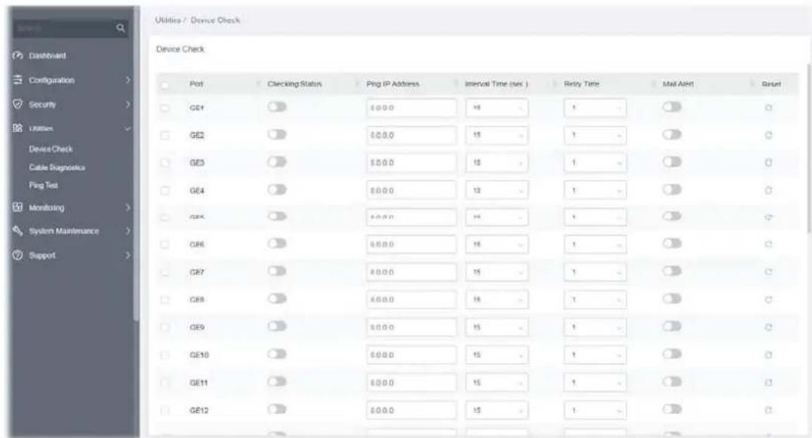
Task: Open the Support menu item
Action: (42, 256)
